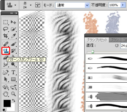Select the 3D Rotate tool
Screen dimensions: 127x112
[6, 87]
